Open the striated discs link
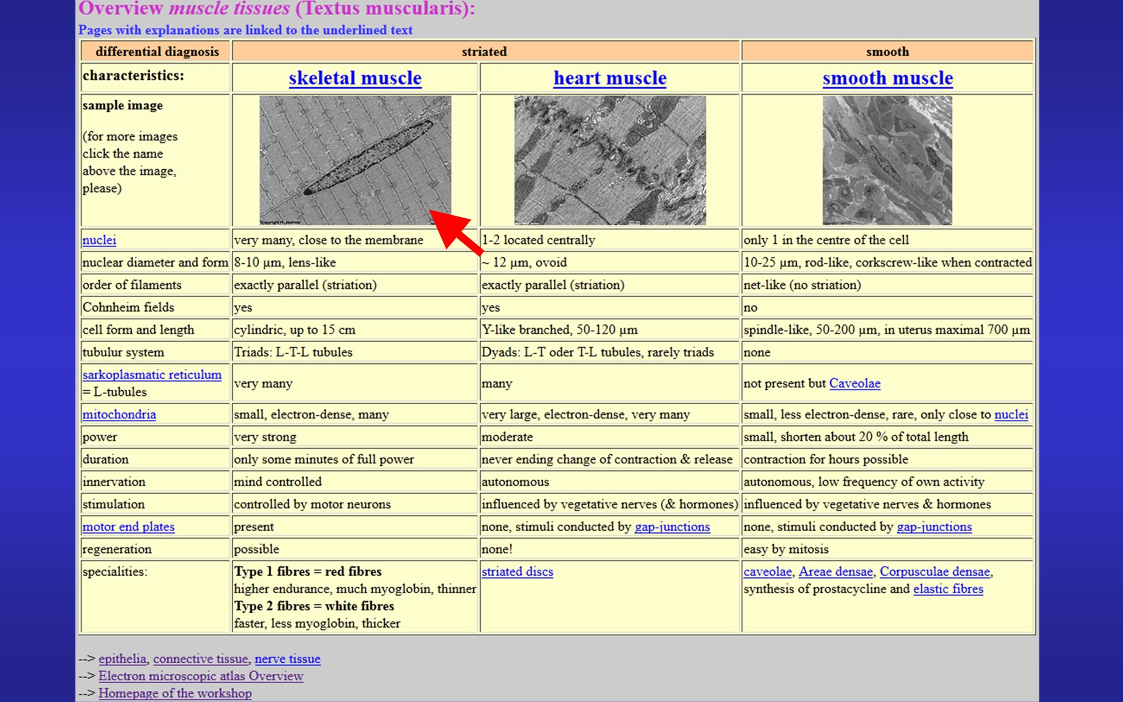 pyautogui.click(x=517, y=572)
